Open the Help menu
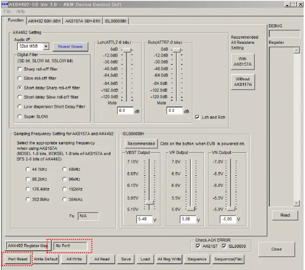305x270 pixels. point(21,11)
